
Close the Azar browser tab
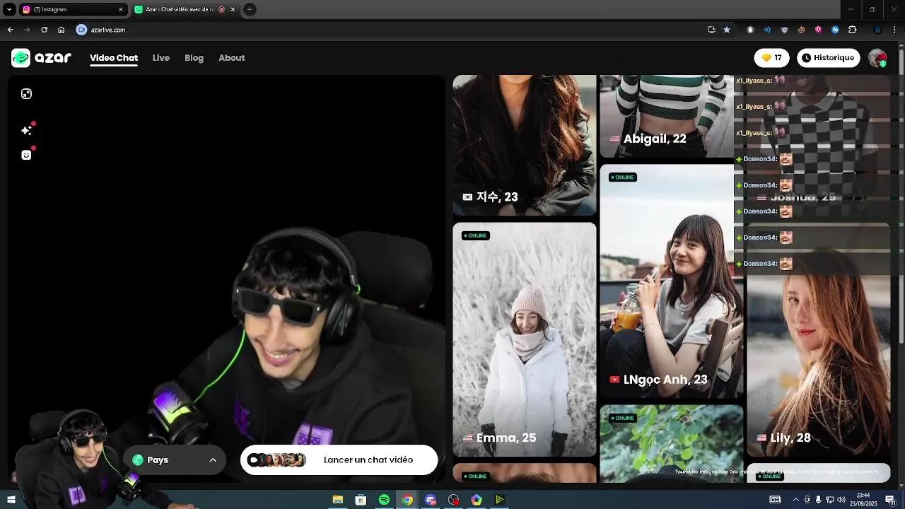tap(233, 9)
